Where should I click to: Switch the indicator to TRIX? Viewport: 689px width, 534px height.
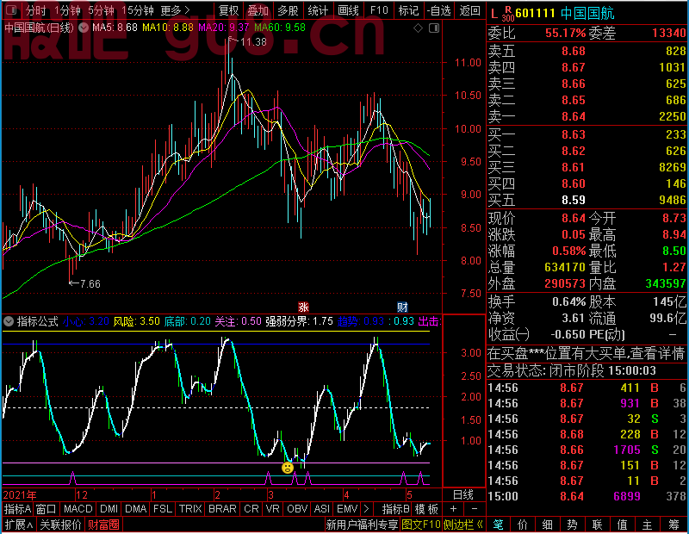(x=190, y=509)
